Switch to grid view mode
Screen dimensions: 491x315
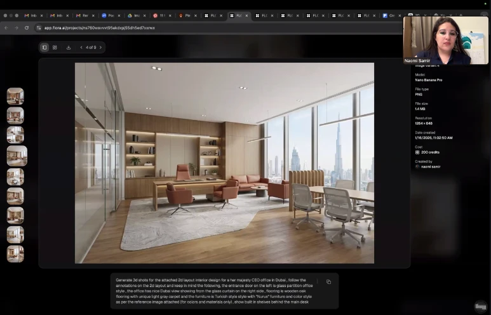point(55,47)
